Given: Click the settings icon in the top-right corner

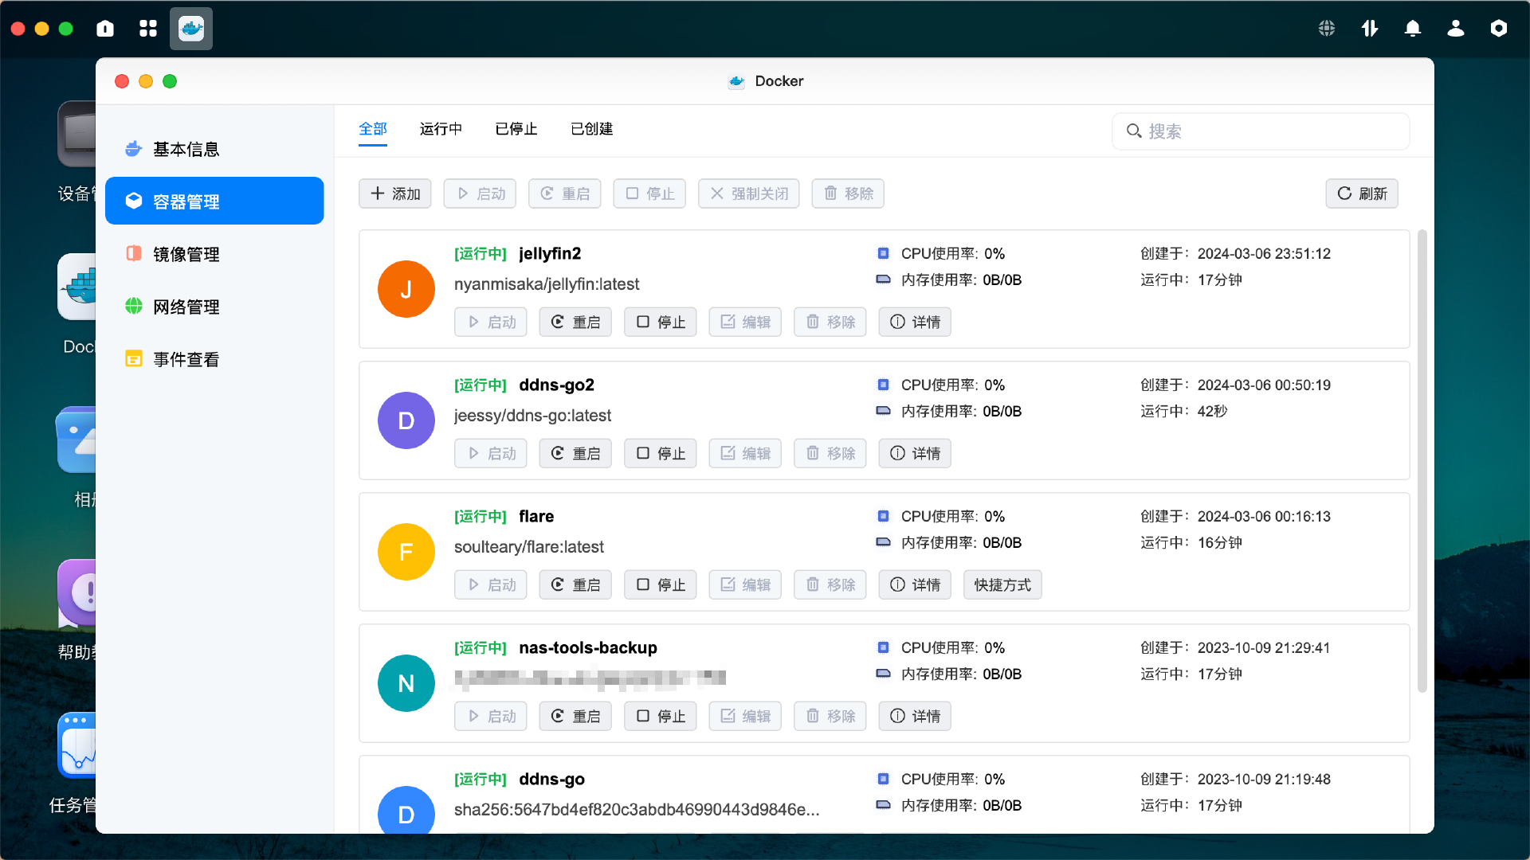Looking at the screenshot, I should 1499,28.
